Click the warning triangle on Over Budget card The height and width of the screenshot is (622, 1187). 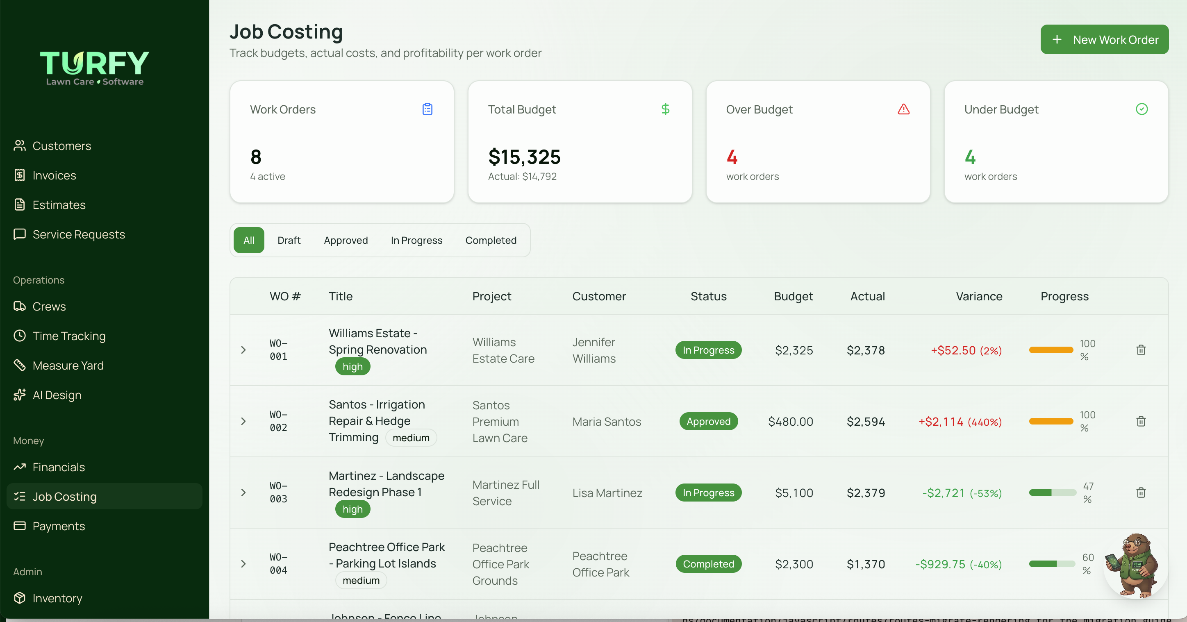[x=904, y=109]
